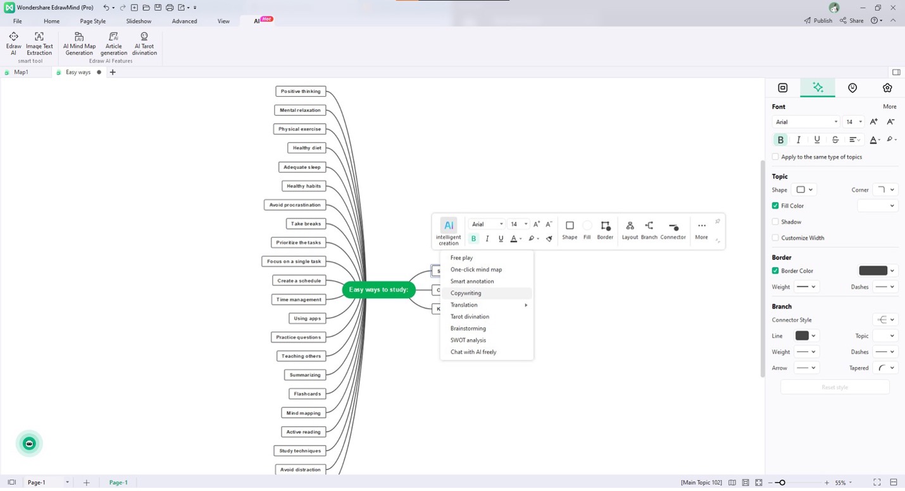The height and width of the screenshot is (491, 905).
Task: Open Border option in floating toolbar
Action: pyautogui.click(x=605, y=230)
